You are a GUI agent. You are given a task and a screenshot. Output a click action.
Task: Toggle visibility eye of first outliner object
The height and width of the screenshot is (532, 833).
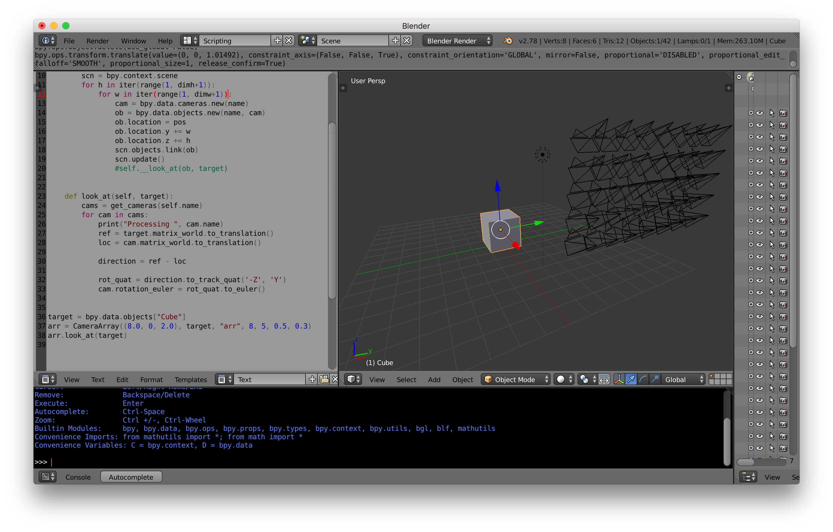tap(760, 113)
